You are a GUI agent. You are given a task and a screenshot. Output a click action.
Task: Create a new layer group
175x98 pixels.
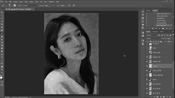[164, 97]
